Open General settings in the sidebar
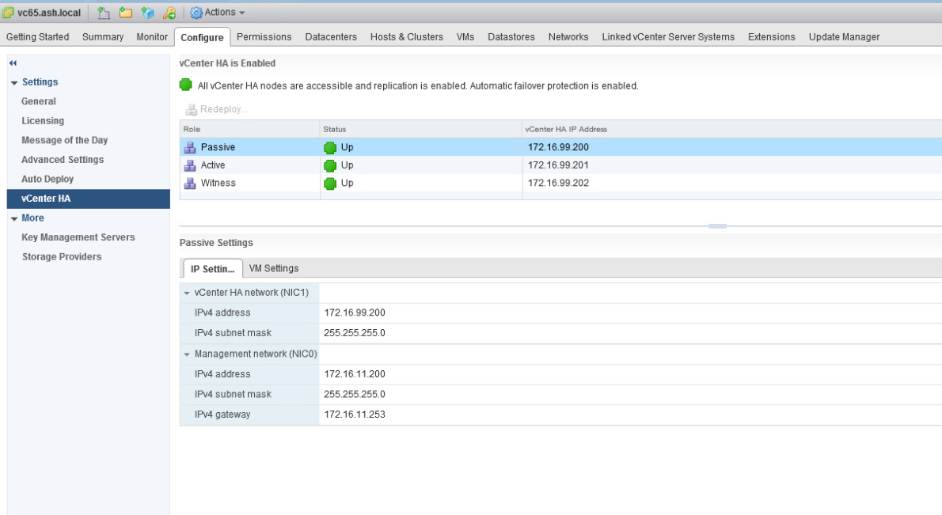942x515 pixels. [39, 101]
